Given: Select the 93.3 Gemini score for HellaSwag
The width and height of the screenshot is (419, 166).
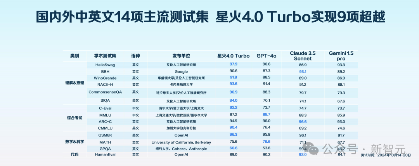Looking at the screenshot, I should pyautogui.click(x=341, y=65).
